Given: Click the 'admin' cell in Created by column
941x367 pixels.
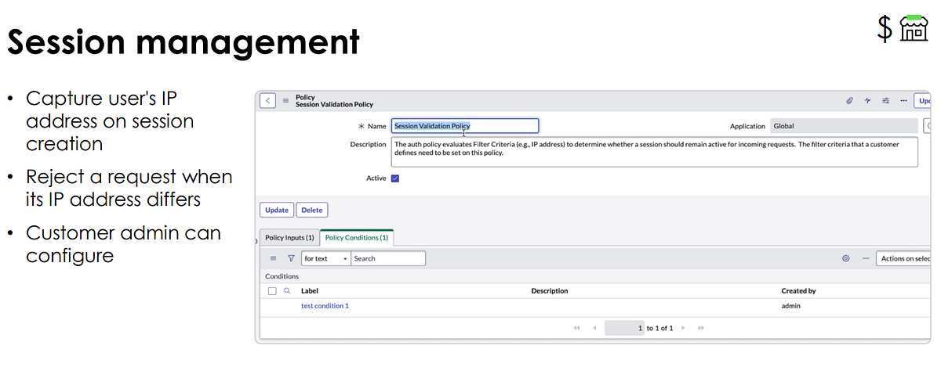Looking at the screenshot, I should [790, 306].
